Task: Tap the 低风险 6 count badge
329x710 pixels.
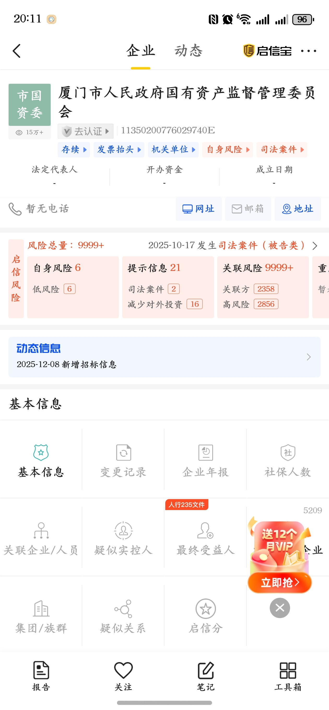Action: (x=69, y=289)
